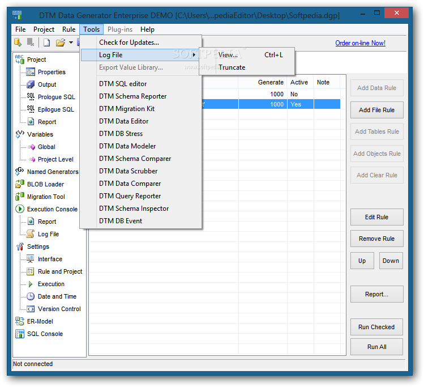Screen dimensions: 424x387
Task: Open the ER-Model icon
Action: 19,321
